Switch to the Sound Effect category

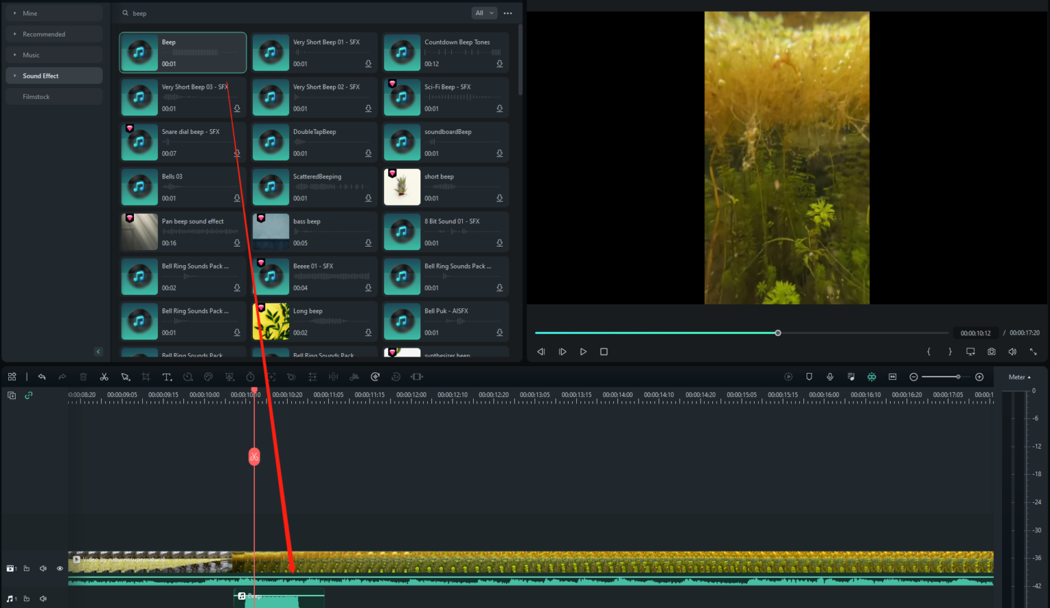pos(41,75)
